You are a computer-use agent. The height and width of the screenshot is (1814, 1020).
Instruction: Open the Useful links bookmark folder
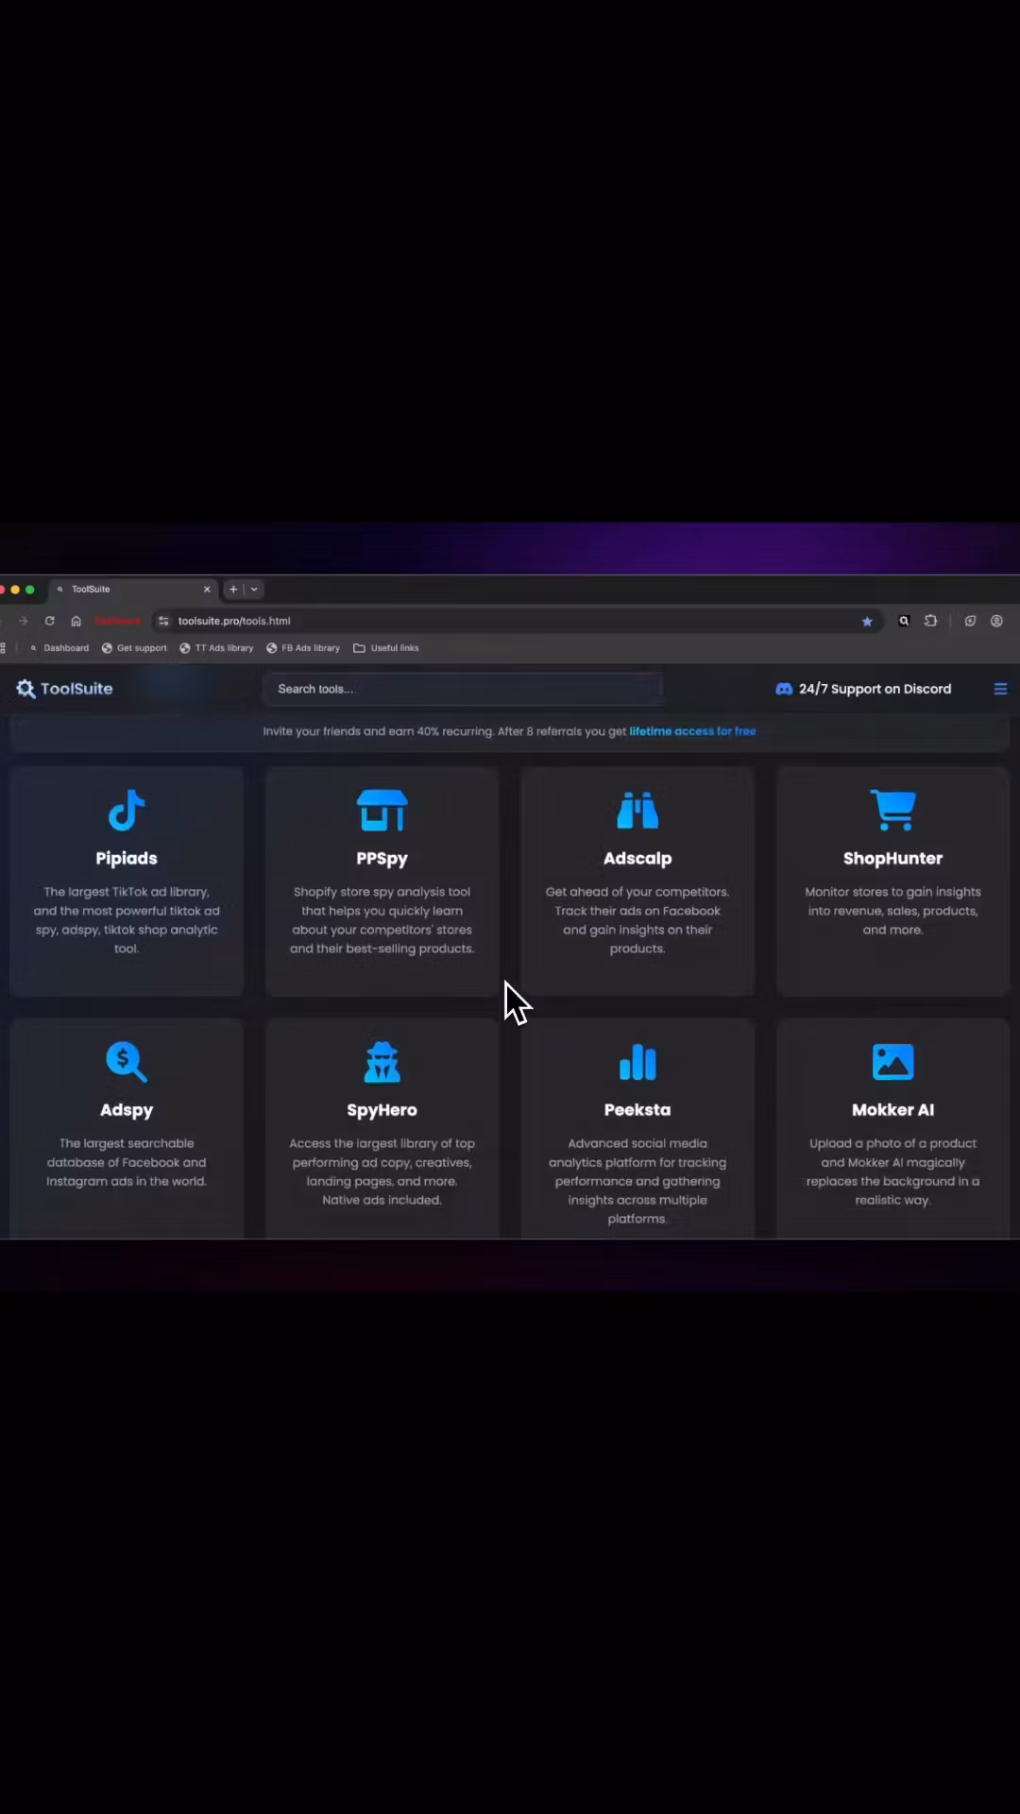[386, 648]
